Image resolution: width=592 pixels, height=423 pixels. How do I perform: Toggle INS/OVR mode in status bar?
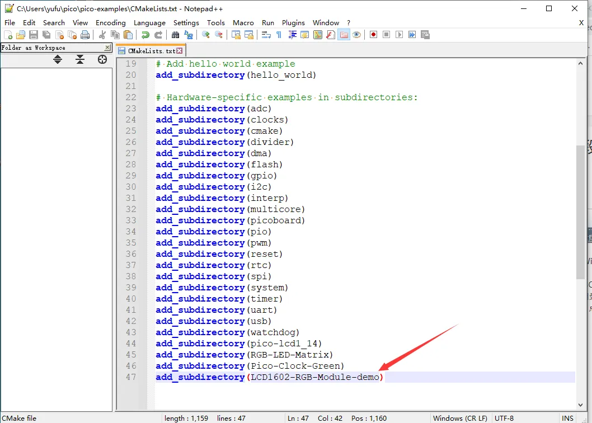[x=567, y=418]
